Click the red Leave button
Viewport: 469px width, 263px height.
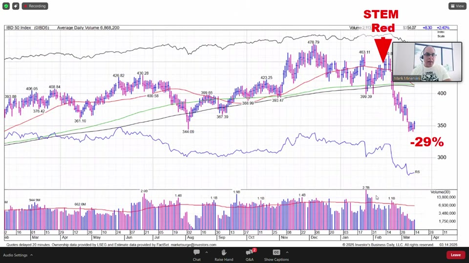tap(455, 255)
